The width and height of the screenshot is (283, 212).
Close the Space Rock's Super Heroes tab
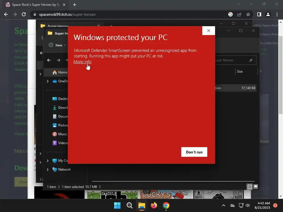click(x=64, y=5)
